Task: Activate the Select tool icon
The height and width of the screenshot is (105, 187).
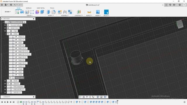Action: (106, 12)
